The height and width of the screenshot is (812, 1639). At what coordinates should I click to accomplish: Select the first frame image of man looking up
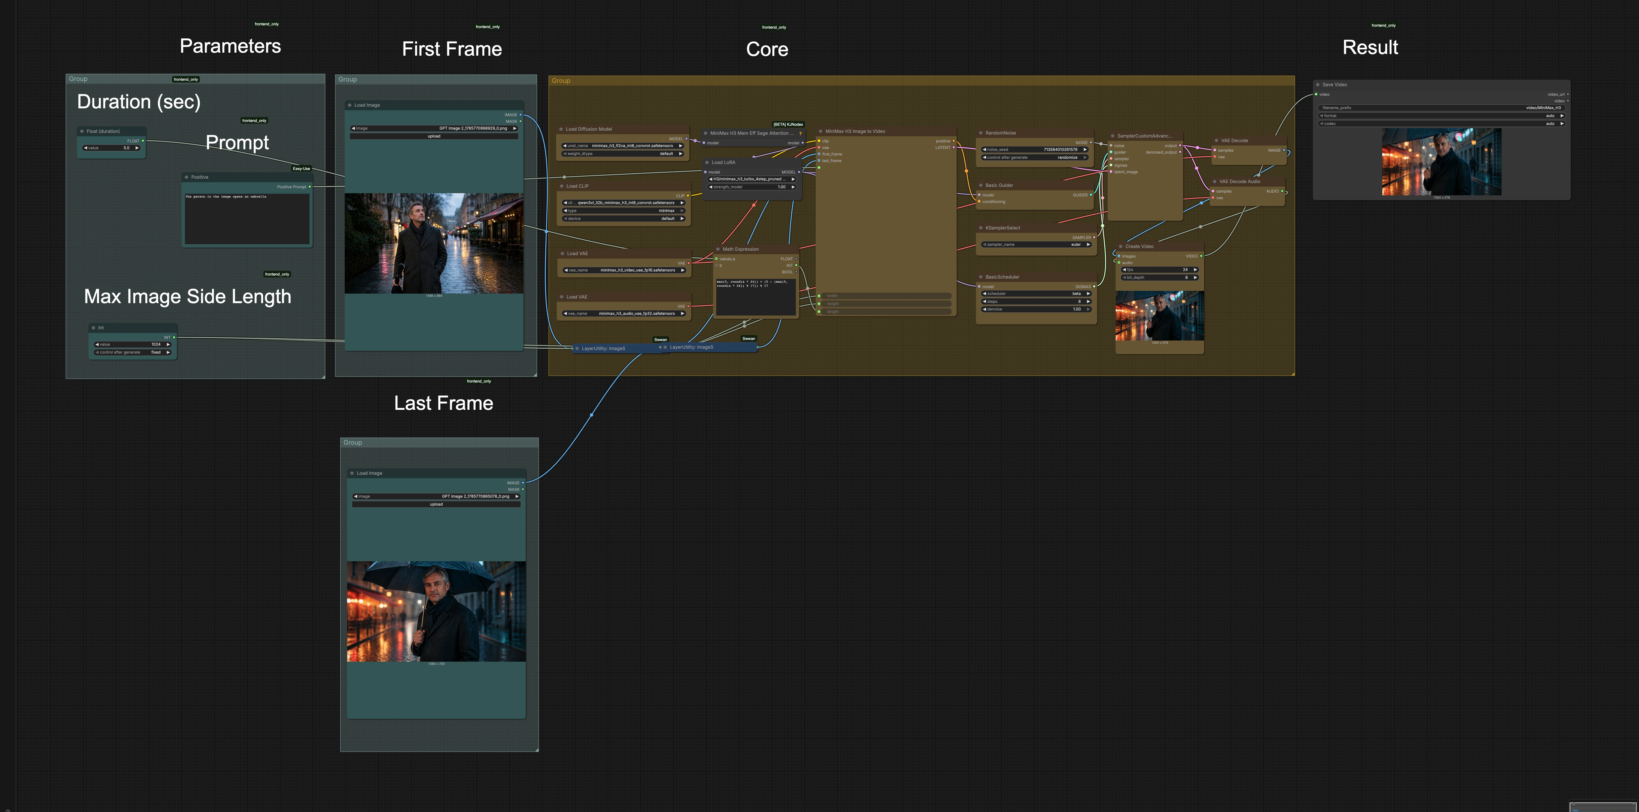[x=434, y=243]
